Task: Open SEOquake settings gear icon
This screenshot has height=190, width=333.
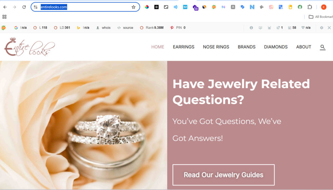Action: click(322, 28)
